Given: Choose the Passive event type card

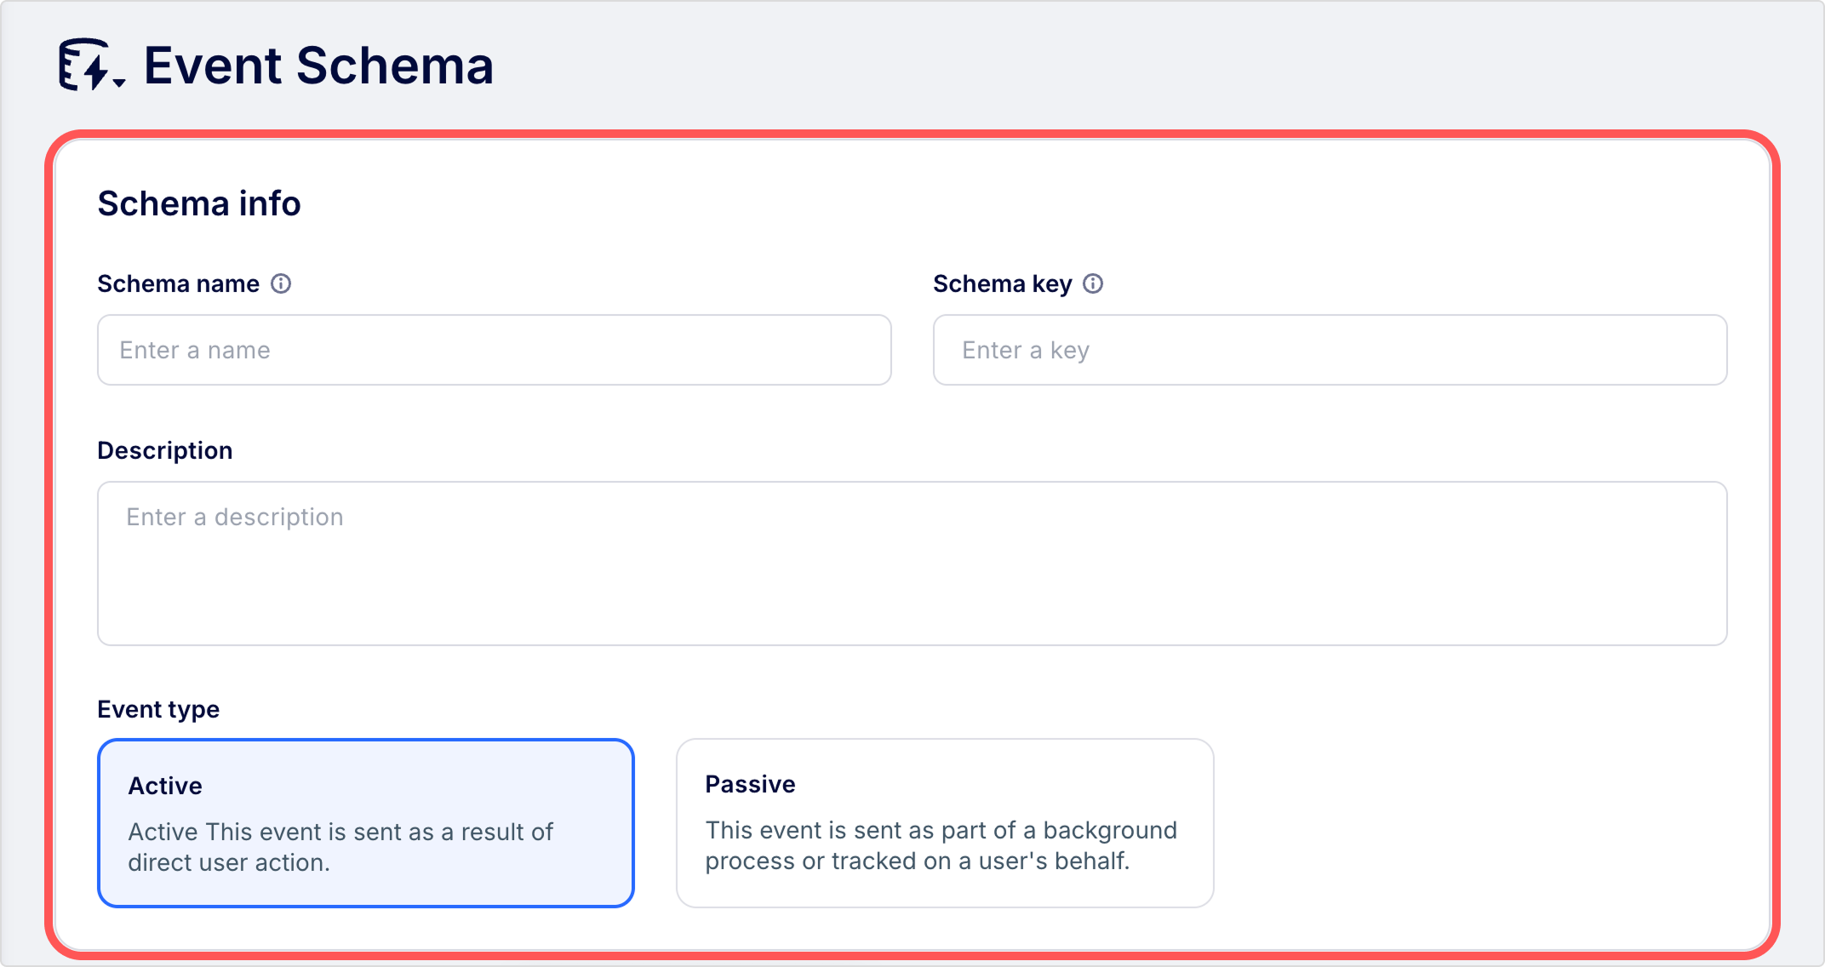Looking at the screenshot, I should pos(945,822).
